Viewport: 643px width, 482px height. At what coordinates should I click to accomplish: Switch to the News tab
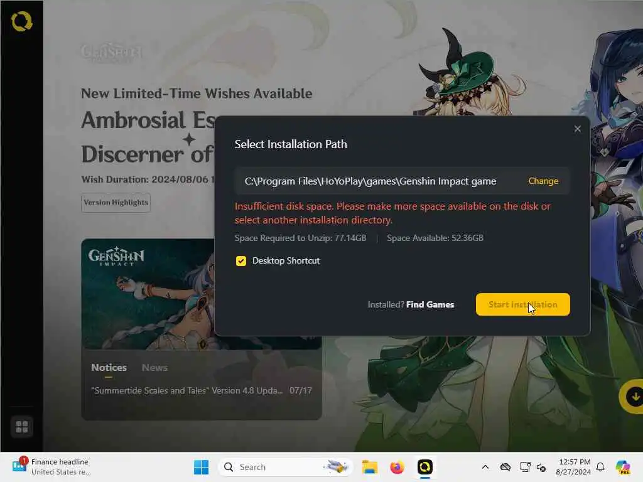click(x=154, y=368)
